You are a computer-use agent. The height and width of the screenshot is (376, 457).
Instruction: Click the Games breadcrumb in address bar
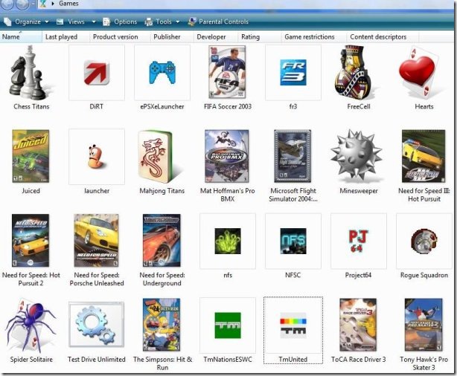68,4
